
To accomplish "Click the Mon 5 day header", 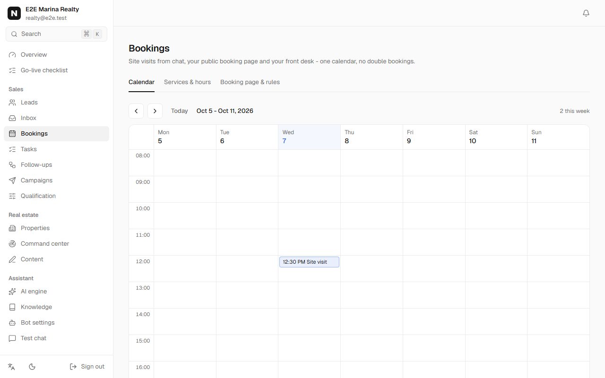I will tap(185, 137).
